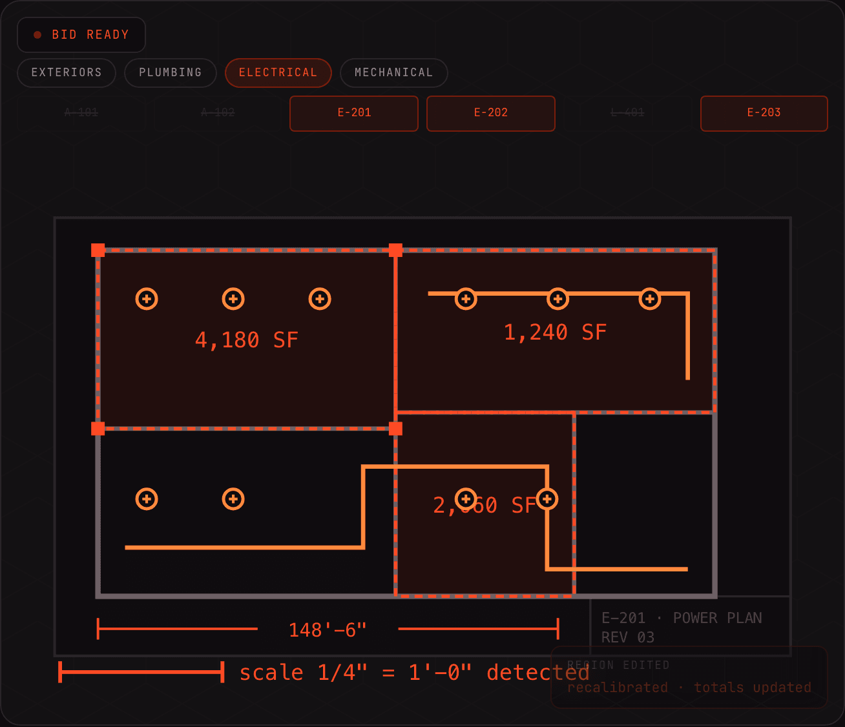
Task: Click the 1,240 SF area label
Action: pos(555,332)
